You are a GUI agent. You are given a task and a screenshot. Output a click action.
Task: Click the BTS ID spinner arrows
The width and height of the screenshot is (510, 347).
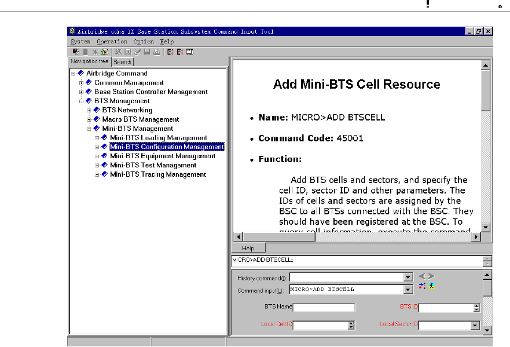coord(476,308)
